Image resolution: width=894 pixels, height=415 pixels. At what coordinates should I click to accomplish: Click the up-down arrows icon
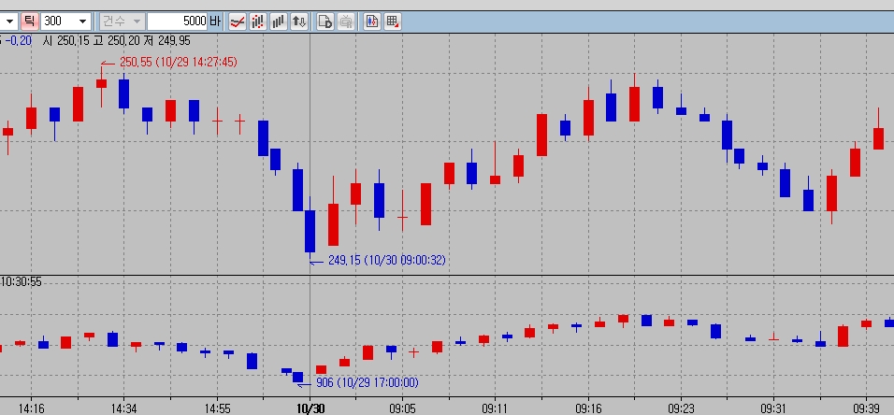pyautogui.click(x=298, y=21)
